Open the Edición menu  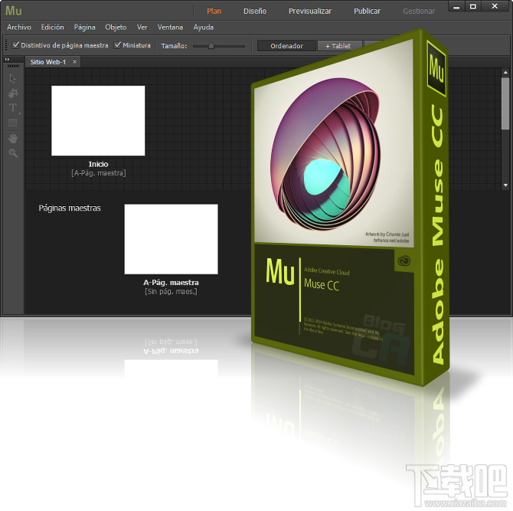52,27
